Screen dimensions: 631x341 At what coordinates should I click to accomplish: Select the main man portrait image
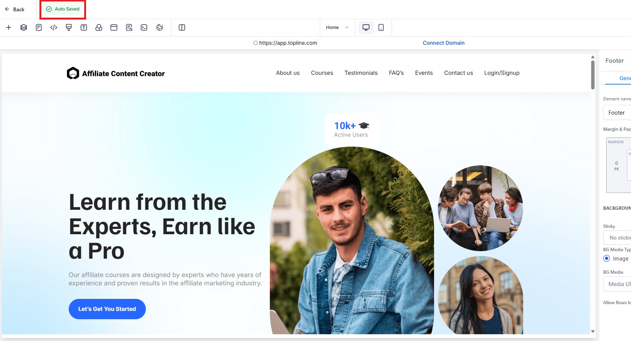click(352, 241)
